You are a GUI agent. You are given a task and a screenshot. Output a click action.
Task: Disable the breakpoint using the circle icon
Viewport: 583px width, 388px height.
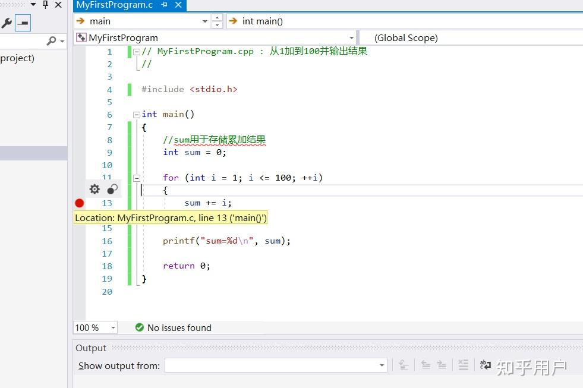tap(112, 189)
